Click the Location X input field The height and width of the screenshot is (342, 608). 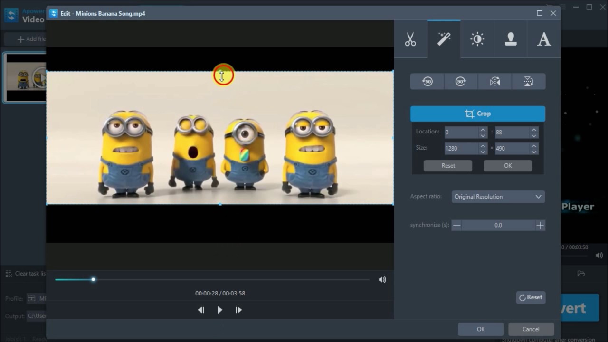[x=461, y=132]
